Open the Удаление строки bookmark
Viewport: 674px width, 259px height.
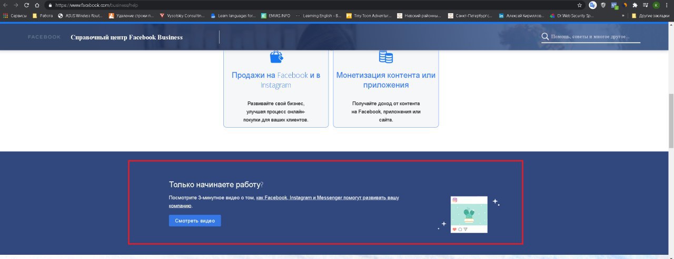click(131, 16)
